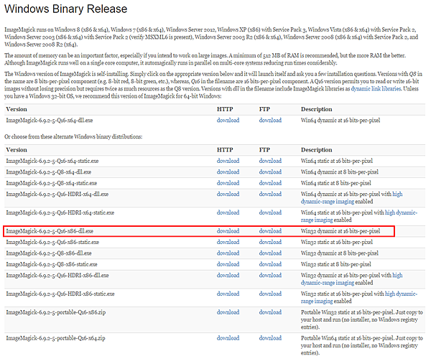The width and height of the screenshot is (431, 356).
Task: Select filename ImageMagick-6.9.2-5-Q16-HDRI-x64-dll.exe
Action: pos(57,195)
